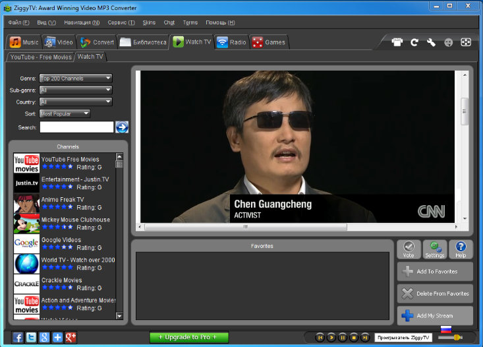Open the Навигация menu
The height and width of the screenshot is (347, 483).
point(82,22)
